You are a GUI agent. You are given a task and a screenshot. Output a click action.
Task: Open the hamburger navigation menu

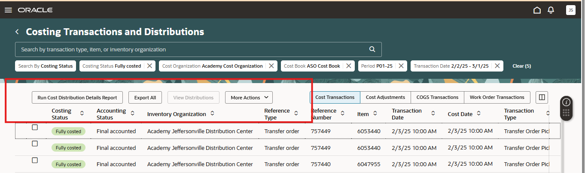pyautogui.click(x=8, y=10)
